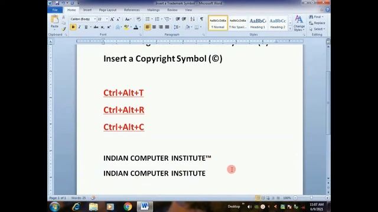Apply the Normal style
The height and width of the screenshot is (212, 378).
tap(218, 24)
